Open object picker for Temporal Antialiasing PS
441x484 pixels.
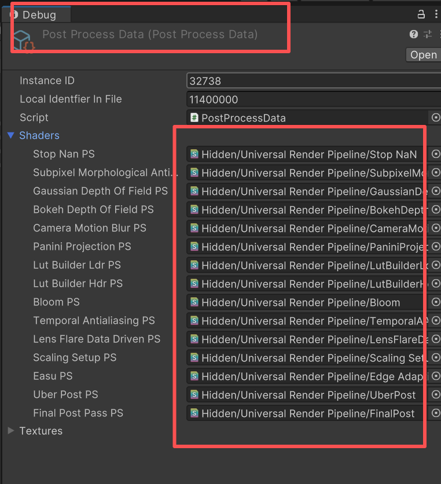click(435, 320)
